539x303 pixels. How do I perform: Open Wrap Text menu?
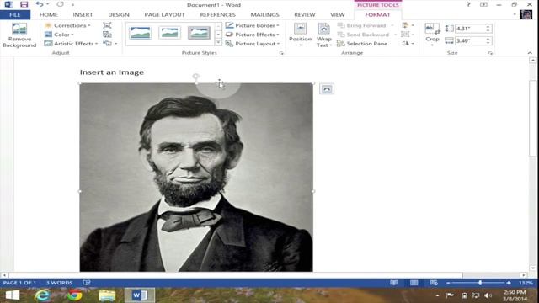pos(323,35)
